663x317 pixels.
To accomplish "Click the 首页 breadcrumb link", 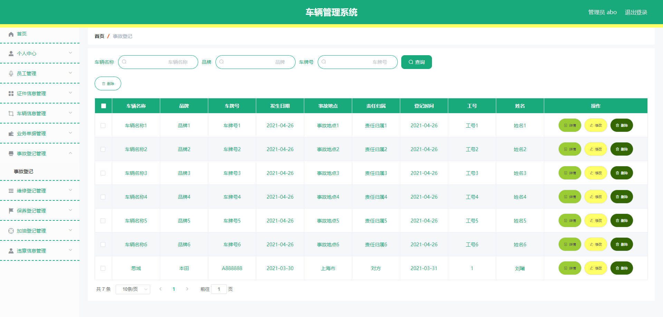I will (99, 37).
